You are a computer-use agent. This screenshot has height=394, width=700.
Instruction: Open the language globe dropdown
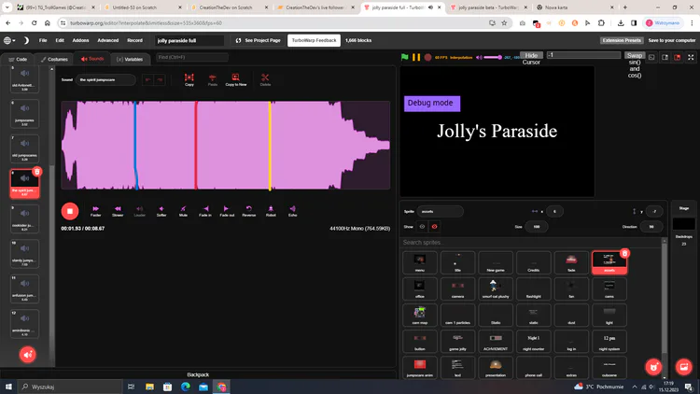[x=9, y=40]
